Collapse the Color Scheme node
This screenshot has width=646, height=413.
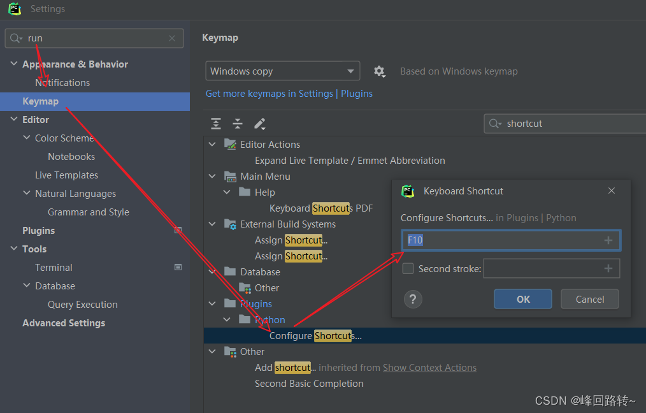[27, 138]
